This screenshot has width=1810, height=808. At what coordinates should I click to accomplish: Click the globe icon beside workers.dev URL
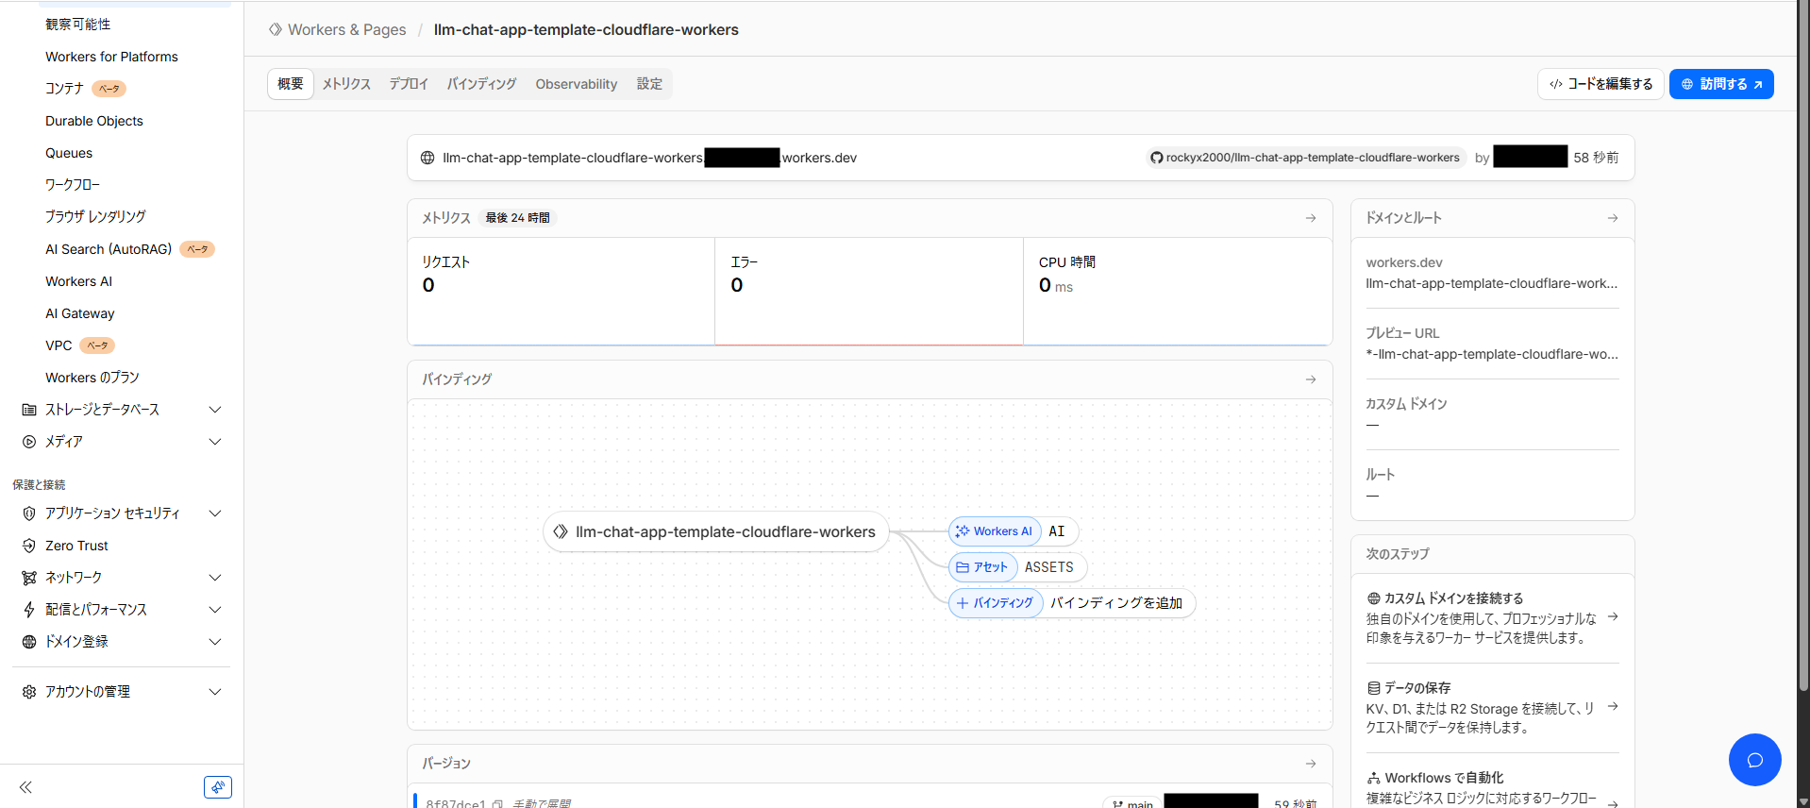click(x=427, y=158)
